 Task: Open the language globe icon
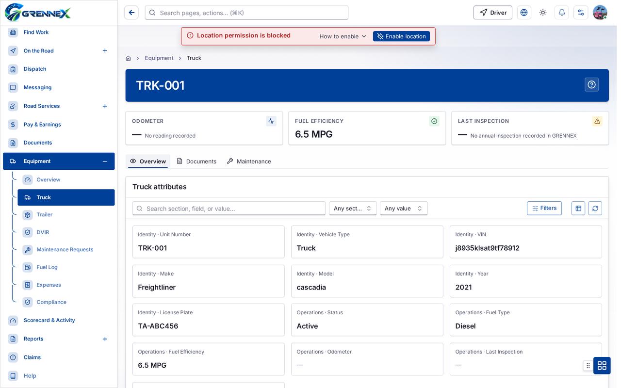(x=524, y=13)
